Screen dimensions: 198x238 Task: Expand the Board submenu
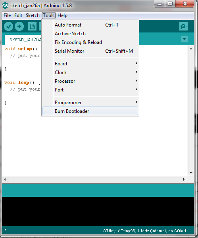(90, 64)
